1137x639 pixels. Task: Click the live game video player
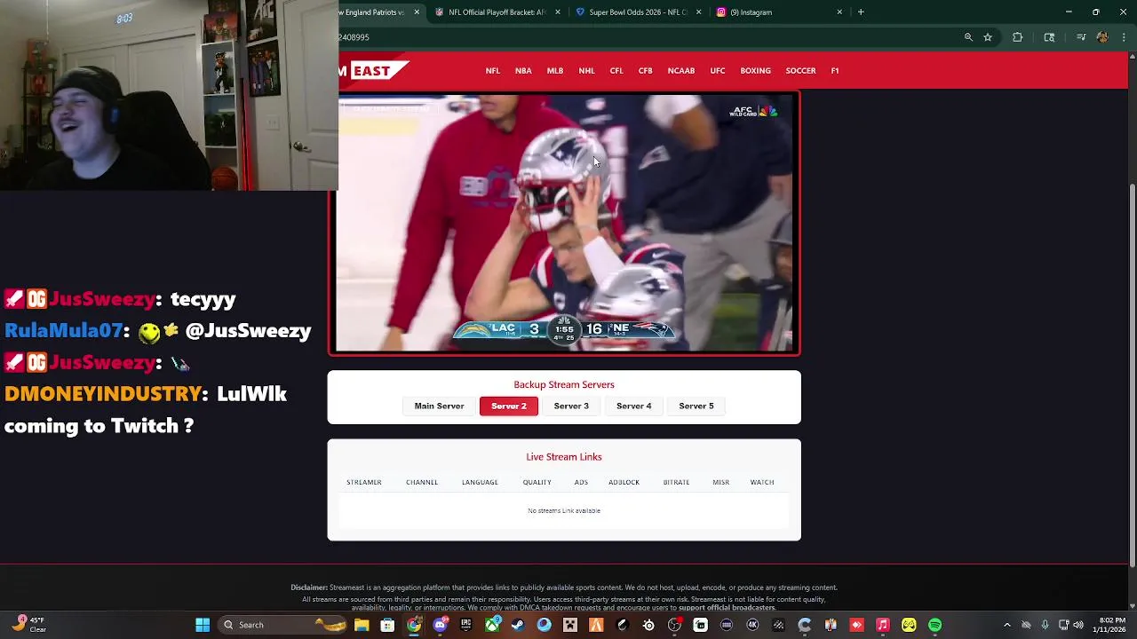pyautogui.click(x=564, y=224)
